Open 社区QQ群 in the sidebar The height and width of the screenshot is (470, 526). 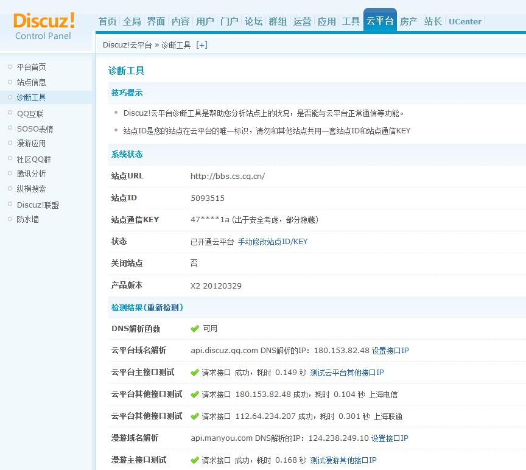click(33, 160)
